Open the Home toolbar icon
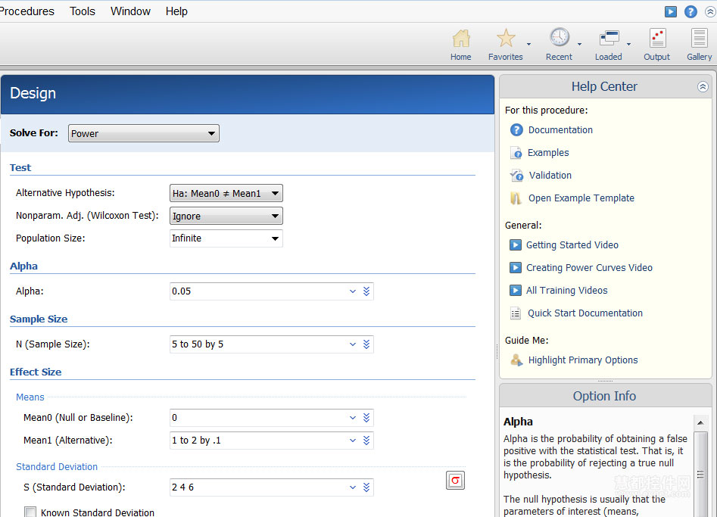Screen dimensions: 717x517 tap(461, 39)
